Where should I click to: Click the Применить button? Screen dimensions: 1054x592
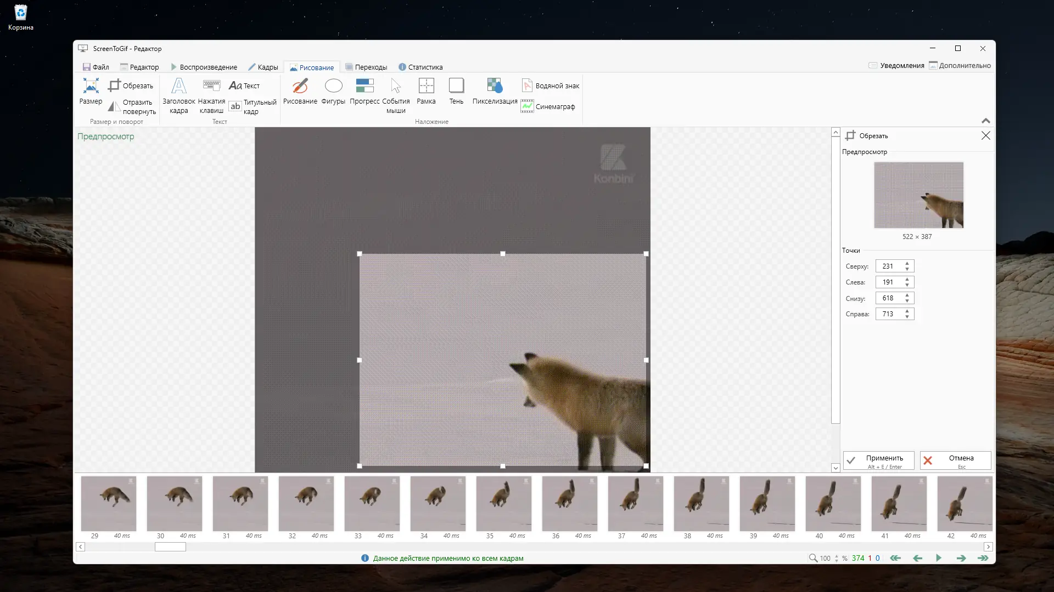[x=878, y=460]
